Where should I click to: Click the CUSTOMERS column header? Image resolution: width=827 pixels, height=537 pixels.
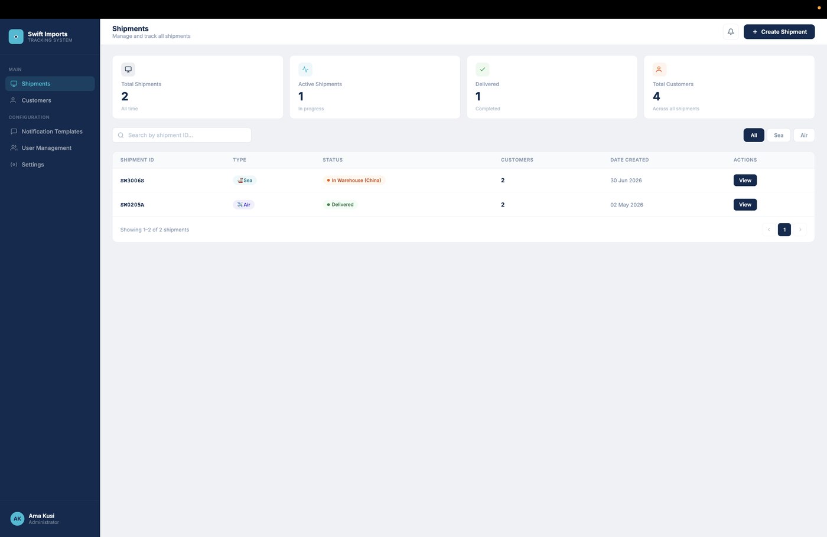(517, 160)
